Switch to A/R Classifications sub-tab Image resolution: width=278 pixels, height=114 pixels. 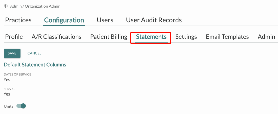[56, 37]
